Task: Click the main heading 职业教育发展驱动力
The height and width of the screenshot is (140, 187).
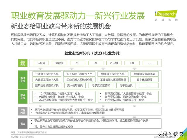Action: click(78, 15)
